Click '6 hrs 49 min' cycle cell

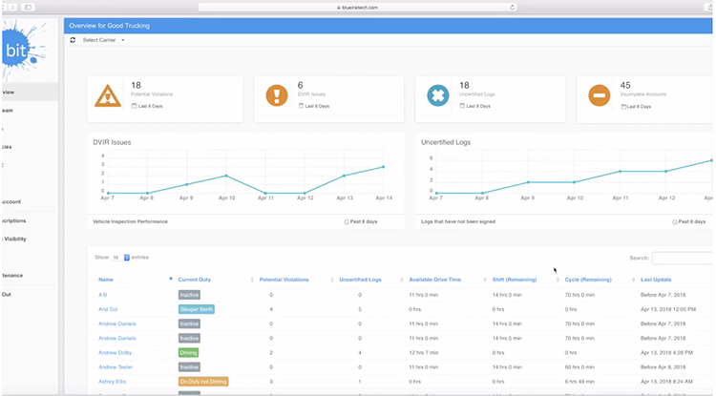(x=579, y=382)
